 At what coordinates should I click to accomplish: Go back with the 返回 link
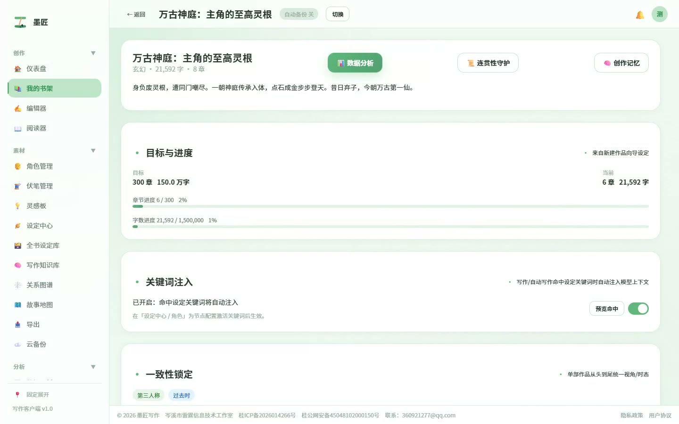pyautogui.click(x=136, y=15)
